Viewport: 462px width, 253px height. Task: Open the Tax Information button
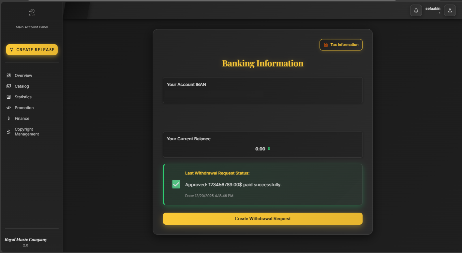pos(341,45)
